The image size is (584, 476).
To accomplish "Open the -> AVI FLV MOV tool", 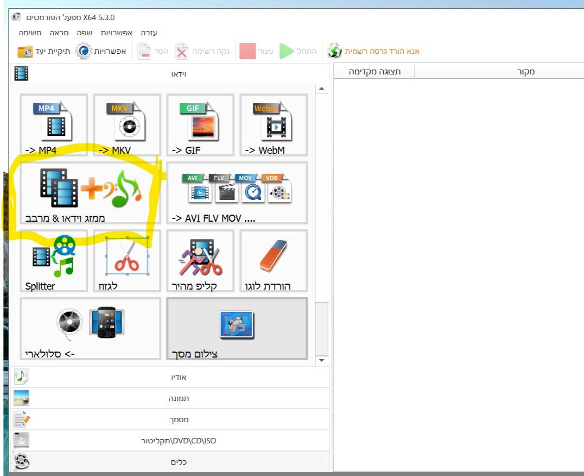I will tap(237, 193).
